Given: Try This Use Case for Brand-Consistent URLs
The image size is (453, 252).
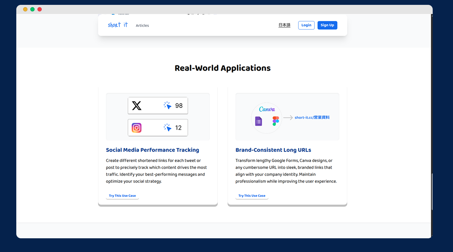Looking at the screenshot, I should (252, 196).
